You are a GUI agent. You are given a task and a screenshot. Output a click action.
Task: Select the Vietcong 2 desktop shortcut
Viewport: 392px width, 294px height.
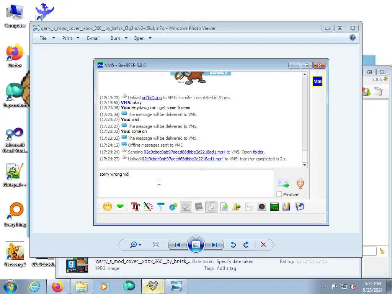click(x=15, y=254)
